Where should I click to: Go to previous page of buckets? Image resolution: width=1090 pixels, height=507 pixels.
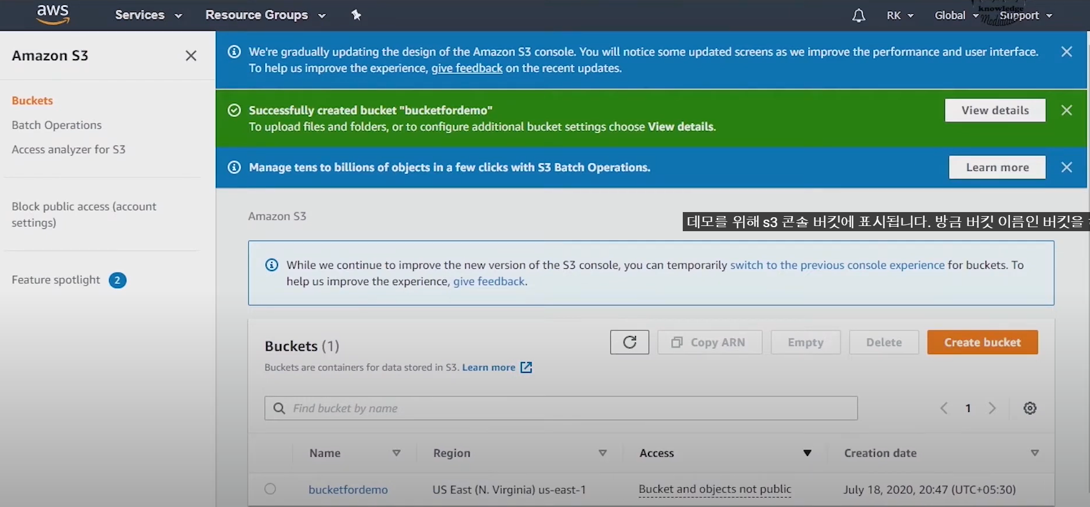944,408
